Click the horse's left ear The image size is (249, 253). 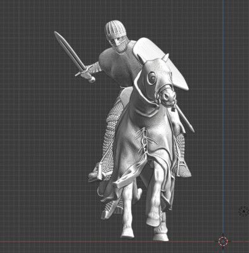coord(141,59)
